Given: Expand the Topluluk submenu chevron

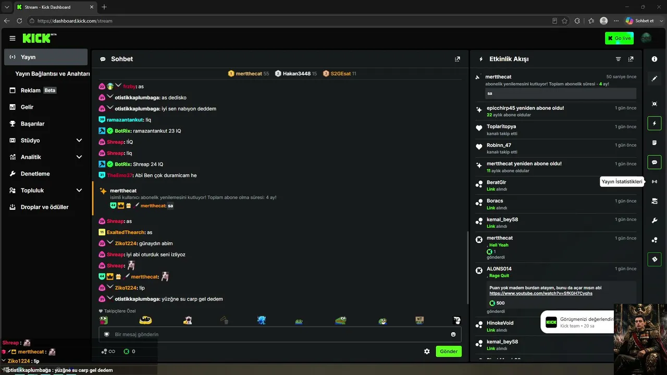Looking at the screenshot, I should [79, 190].
